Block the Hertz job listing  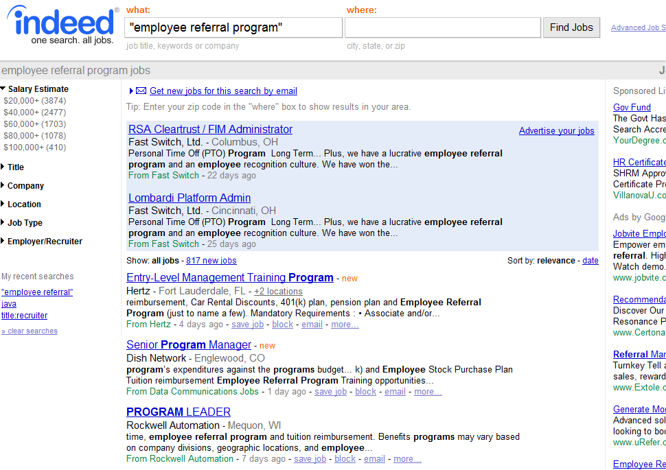click(x=282, y=325)
